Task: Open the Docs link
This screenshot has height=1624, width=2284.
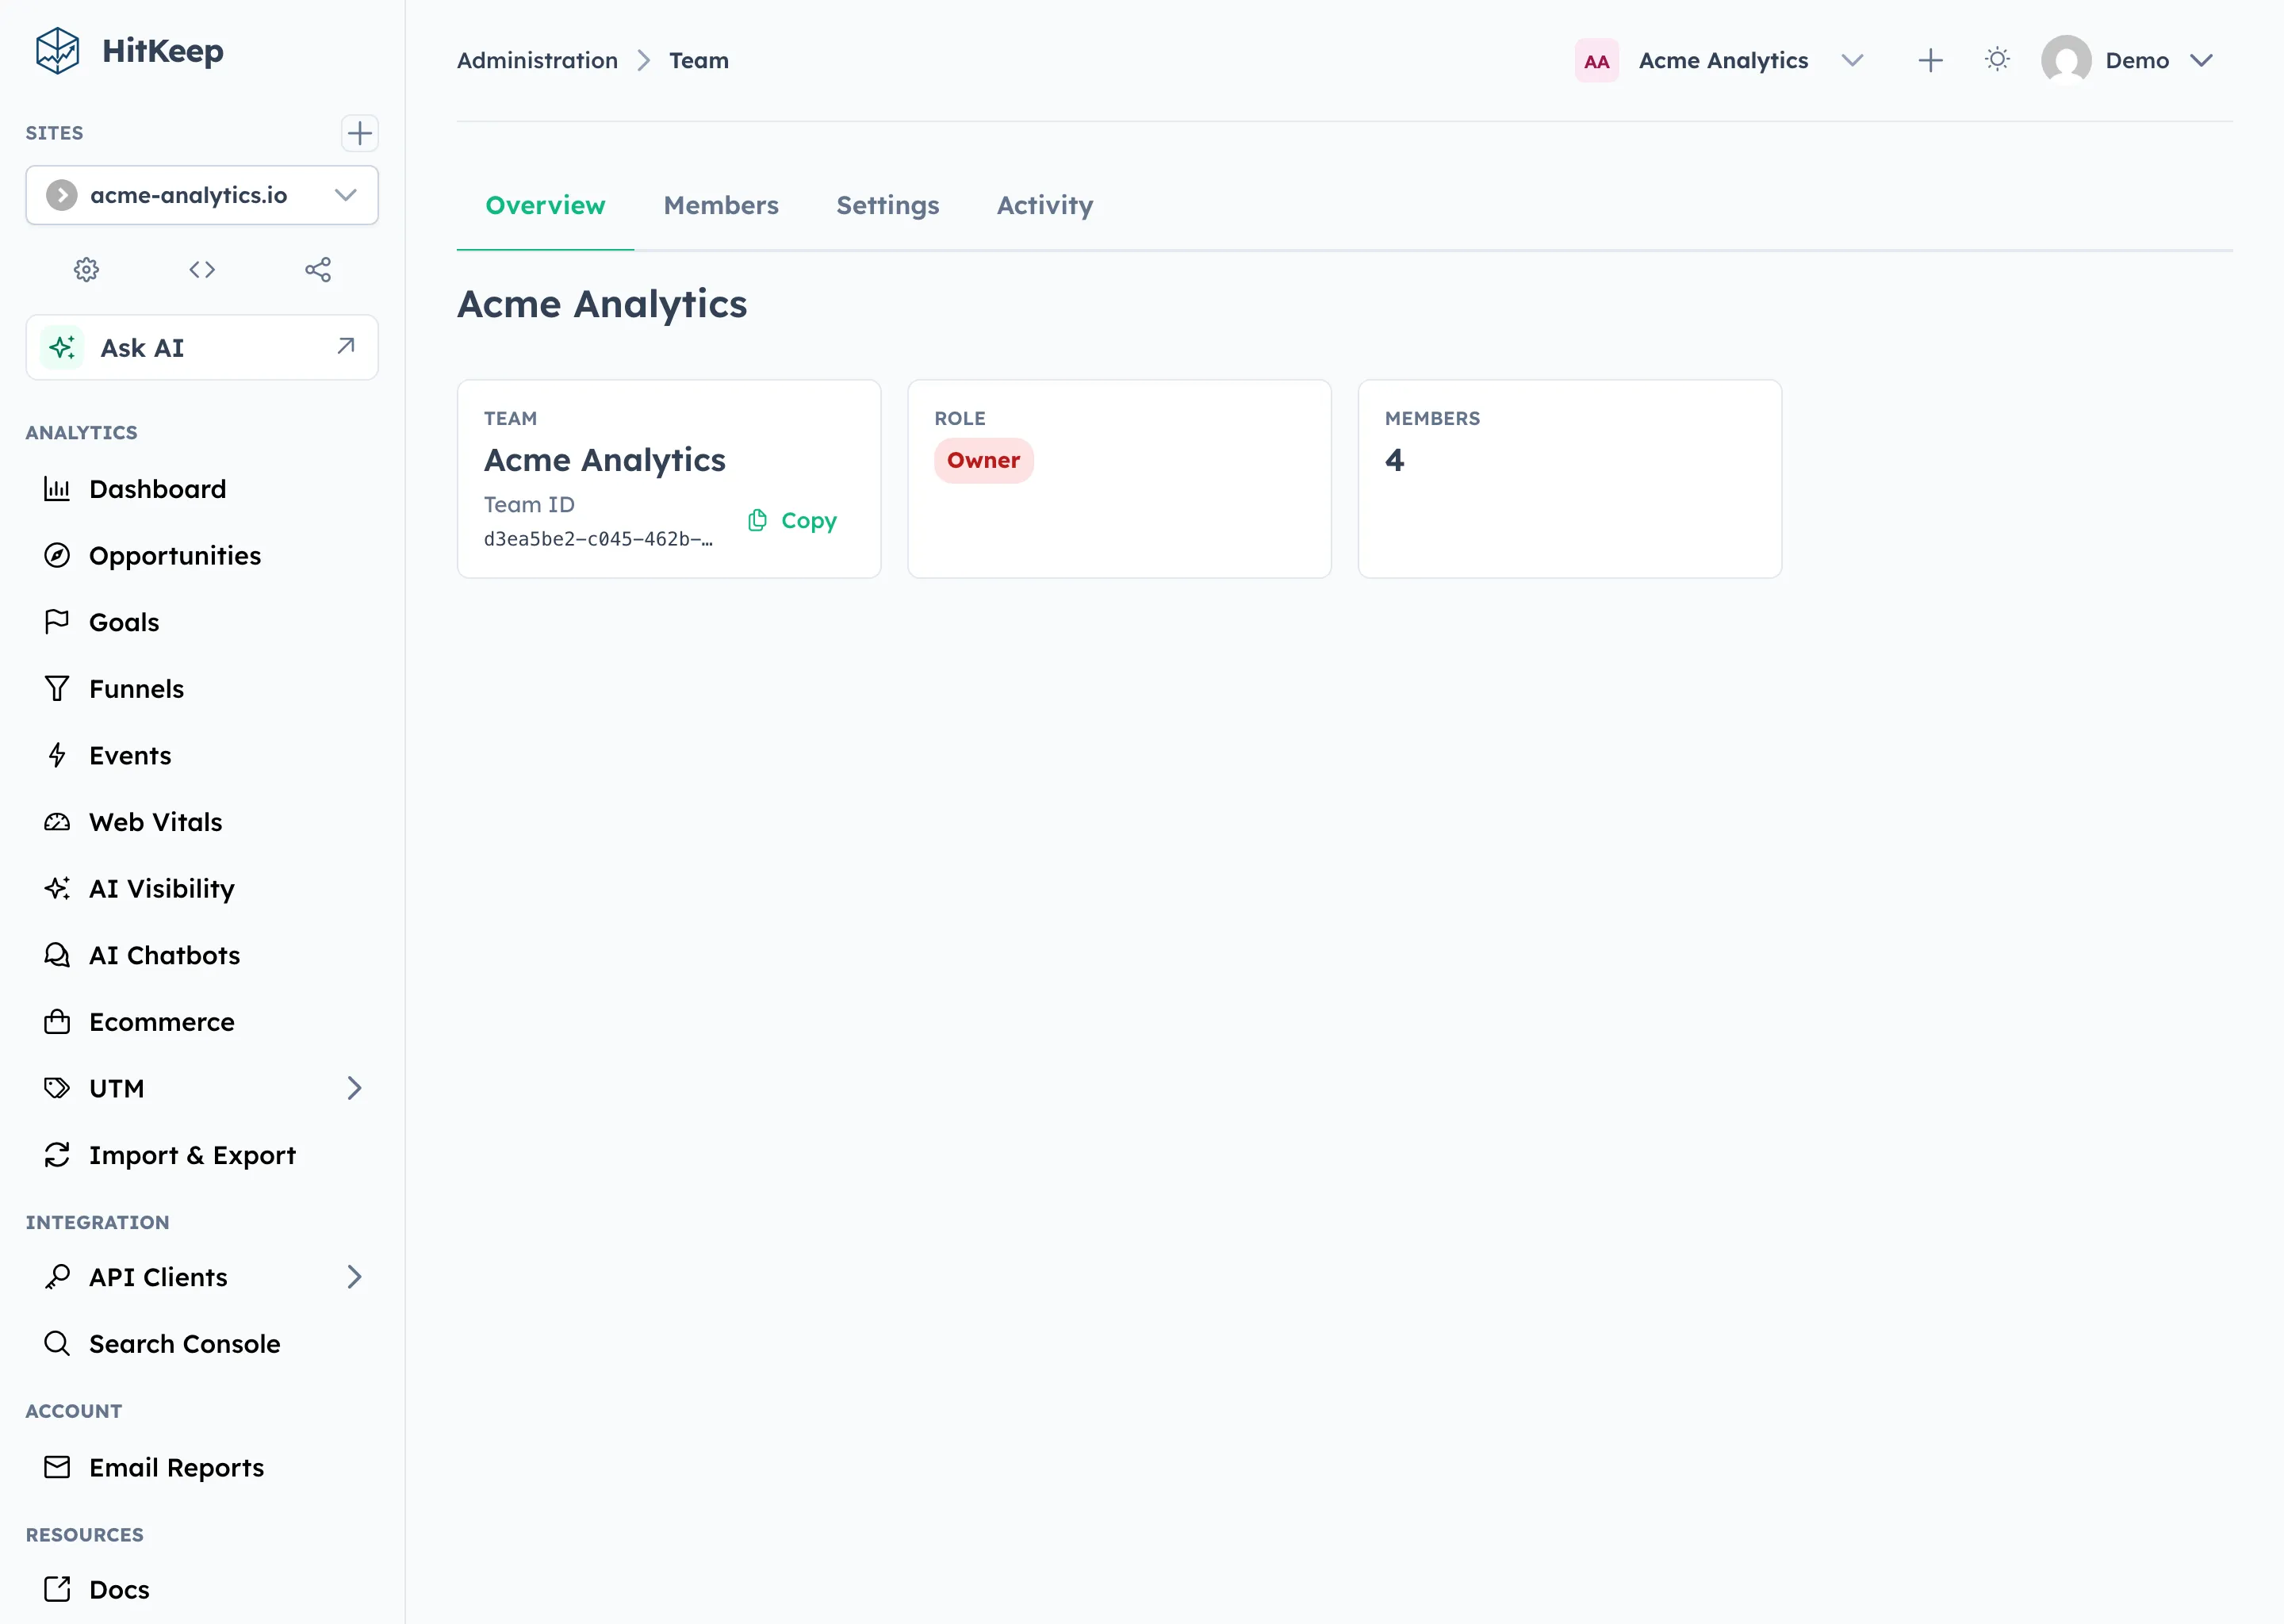Action: [x=202, y=1589]
